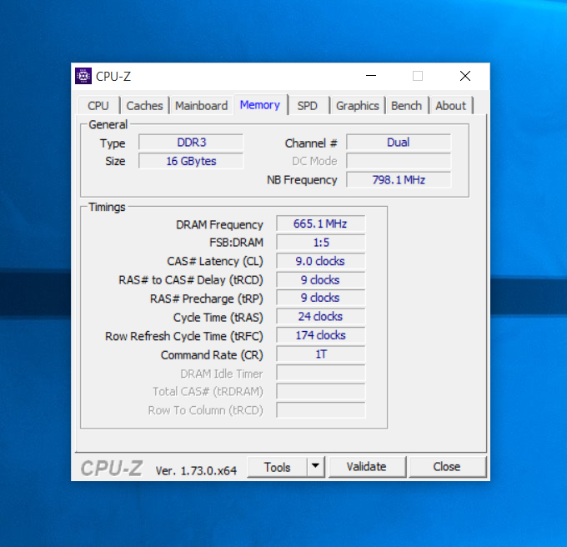Viewport: 567px width, 547px height.
Task: Go to the Mainboard tab
Action: pos(202,106)
